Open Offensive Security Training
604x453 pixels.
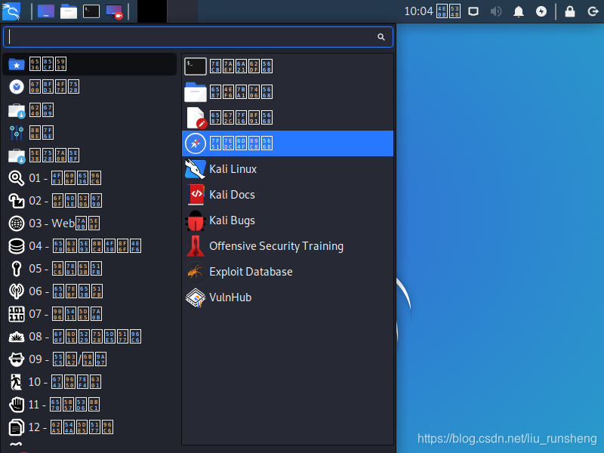[288, 246]
